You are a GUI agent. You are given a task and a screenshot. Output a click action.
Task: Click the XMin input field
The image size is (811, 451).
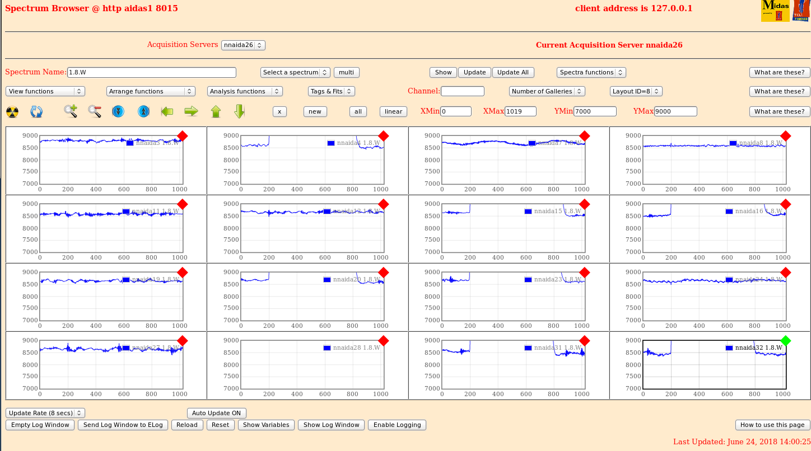456,111
